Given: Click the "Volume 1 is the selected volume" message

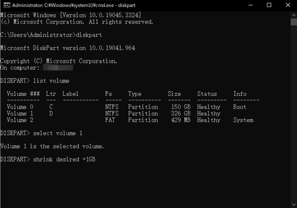Looking at the screenshot, I should (52, 147).
